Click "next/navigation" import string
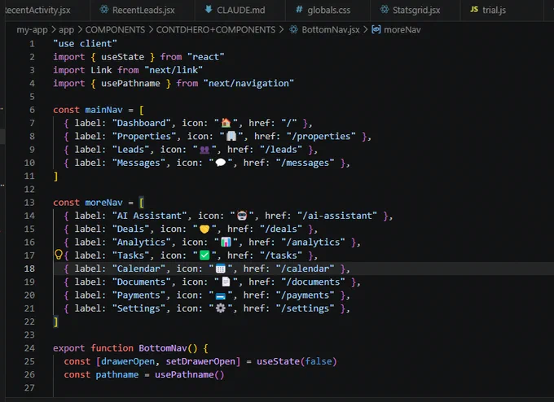 pos(248,83)
